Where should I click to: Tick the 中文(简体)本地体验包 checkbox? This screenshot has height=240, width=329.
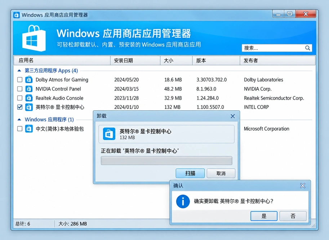click(x=20, y=128)
